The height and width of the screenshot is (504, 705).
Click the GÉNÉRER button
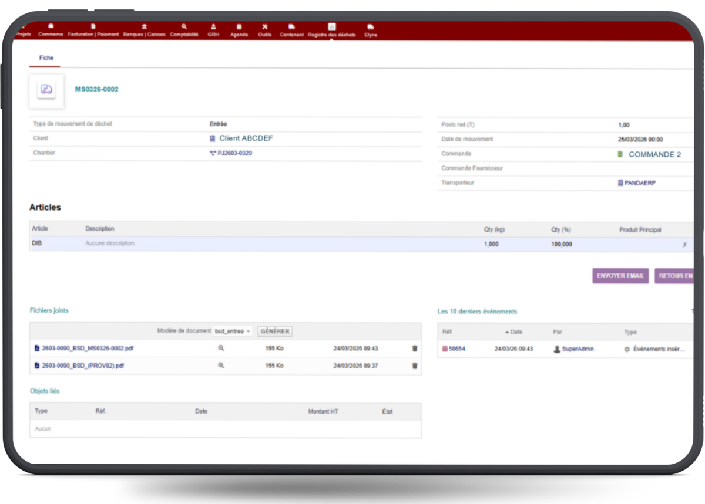(275, 332)
